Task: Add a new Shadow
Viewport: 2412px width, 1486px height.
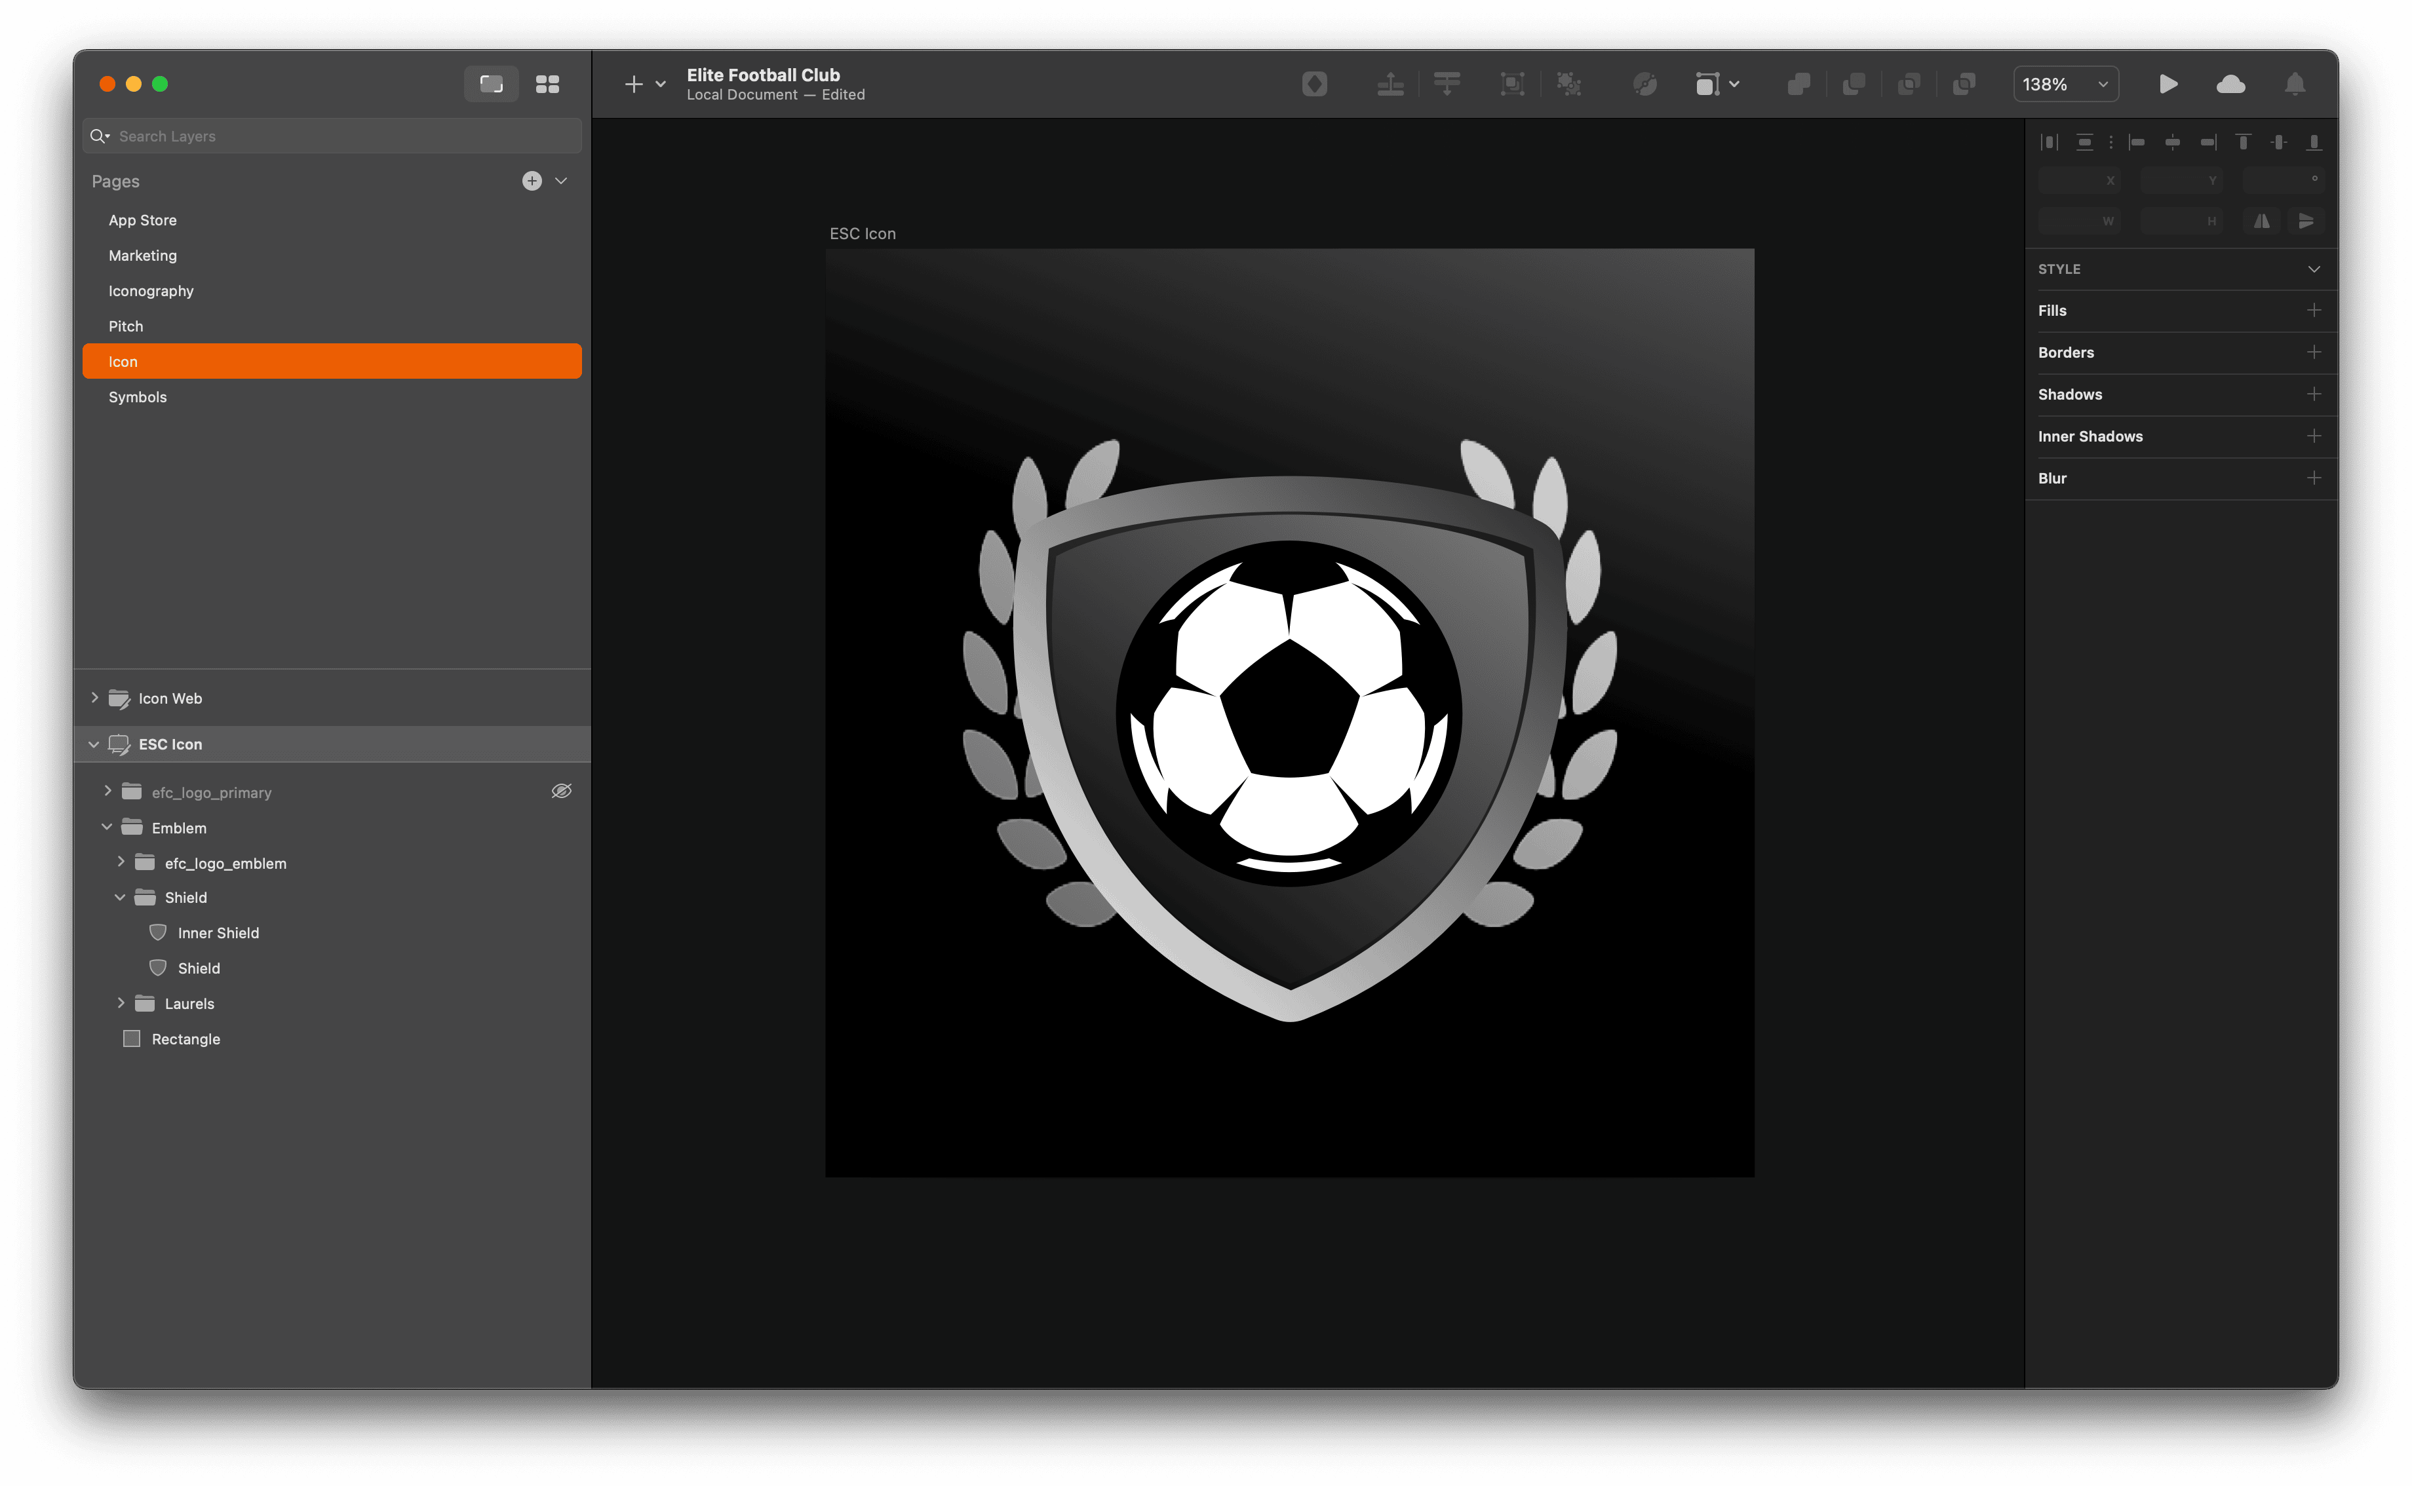Action: point(2314,394)
